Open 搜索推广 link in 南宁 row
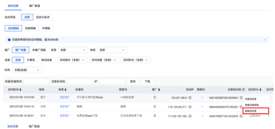This screenshot has height=129, width=275. click(65, 97)
